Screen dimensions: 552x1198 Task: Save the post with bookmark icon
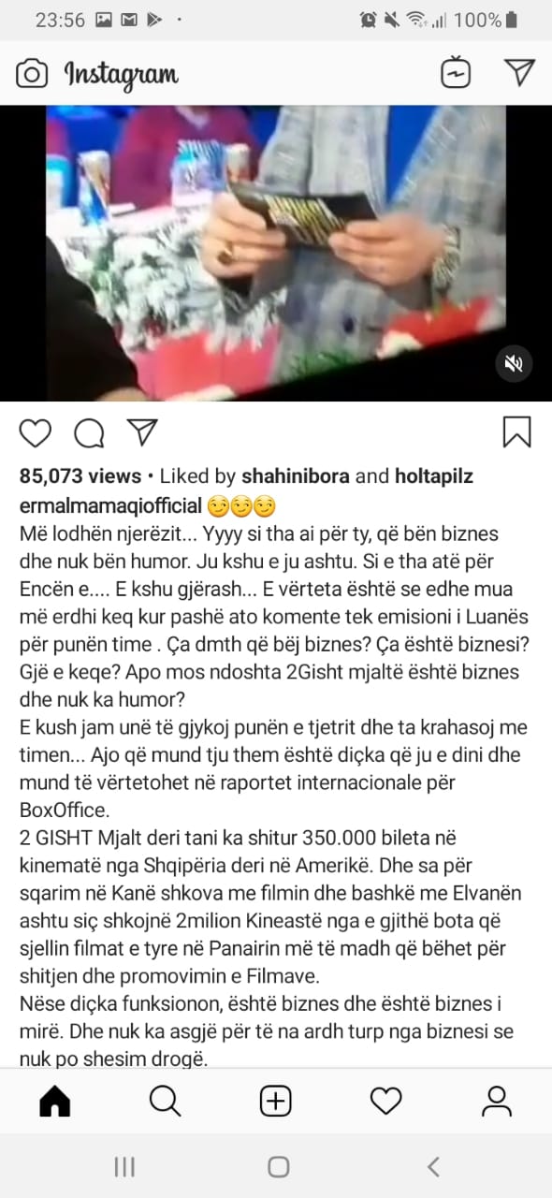pyautogui.click(x=517, y=431)
